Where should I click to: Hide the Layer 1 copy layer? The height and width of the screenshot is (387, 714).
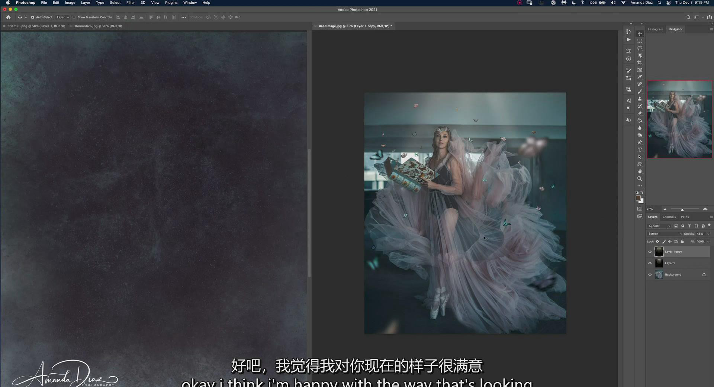point(650,252)
